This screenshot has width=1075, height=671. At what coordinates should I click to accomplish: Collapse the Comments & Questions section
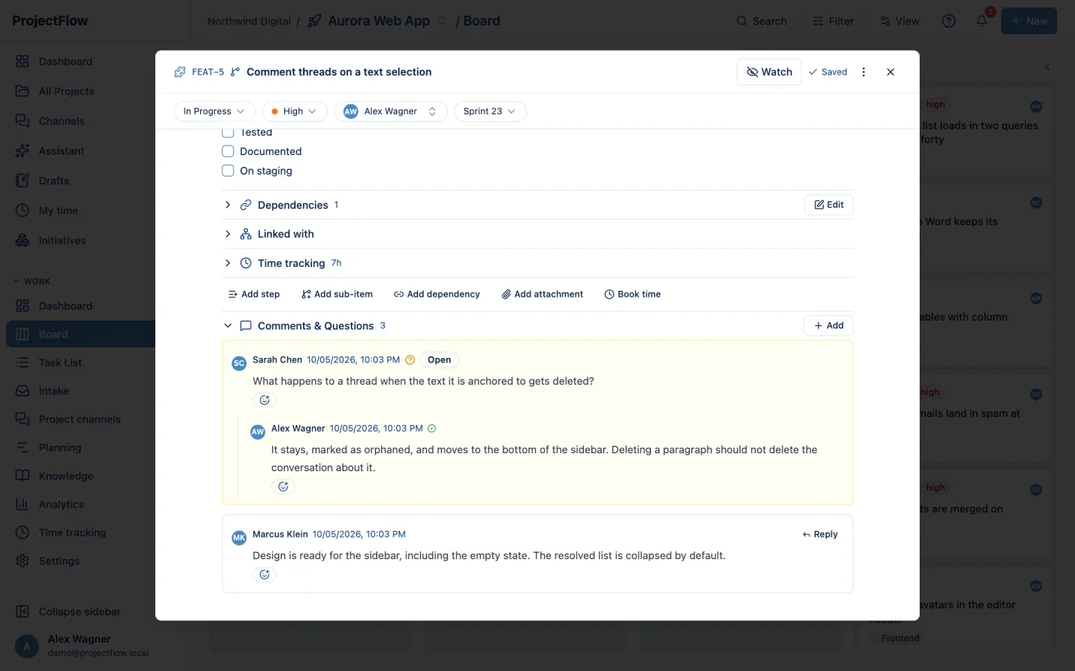click(x=228, y=326)
